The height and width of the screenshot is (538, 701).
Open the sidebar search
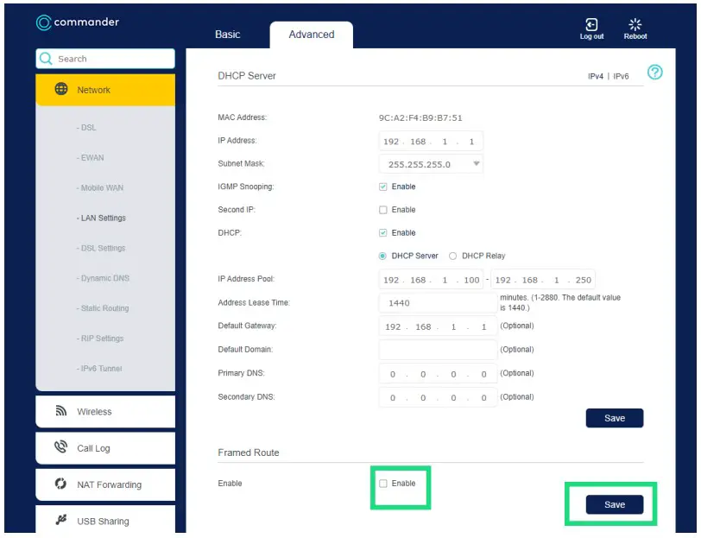pos(46,59)
